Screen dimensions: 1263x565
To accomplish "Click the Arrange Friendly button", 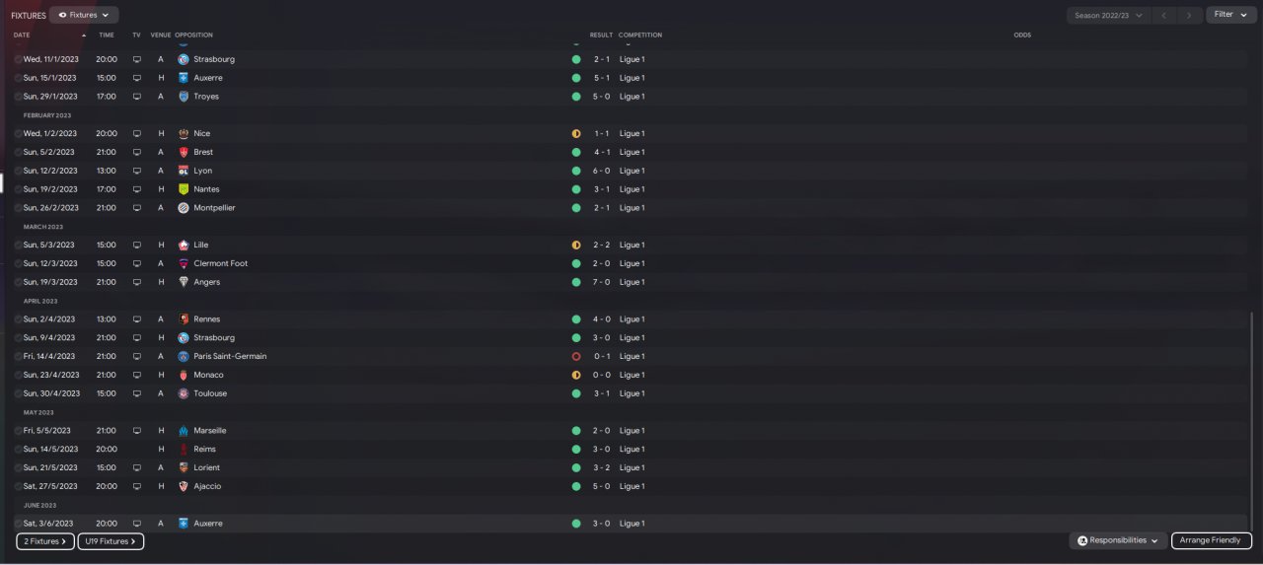I will point(1212,540).
